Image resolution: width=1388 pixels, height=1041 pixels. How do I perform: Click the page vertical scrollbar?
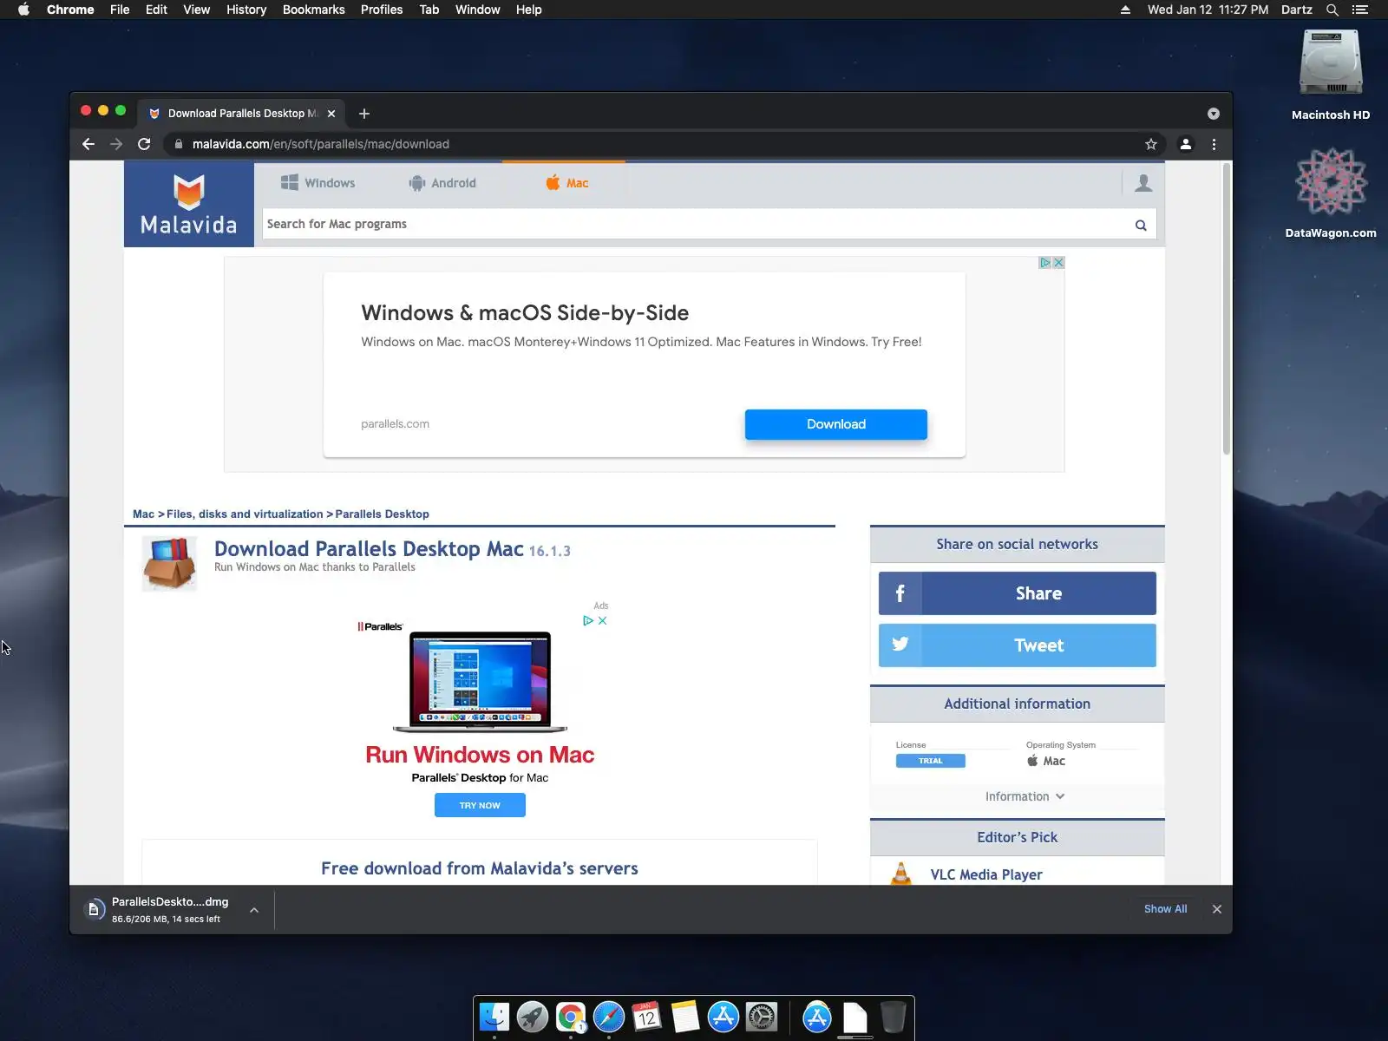(x=1226, y=308)
